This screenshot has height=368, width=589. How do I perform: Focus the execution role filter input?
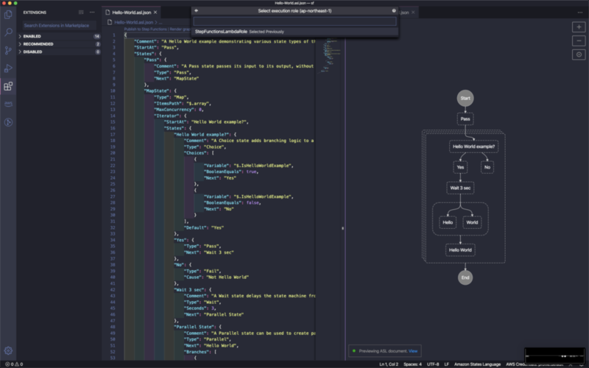tap(295, 21)
